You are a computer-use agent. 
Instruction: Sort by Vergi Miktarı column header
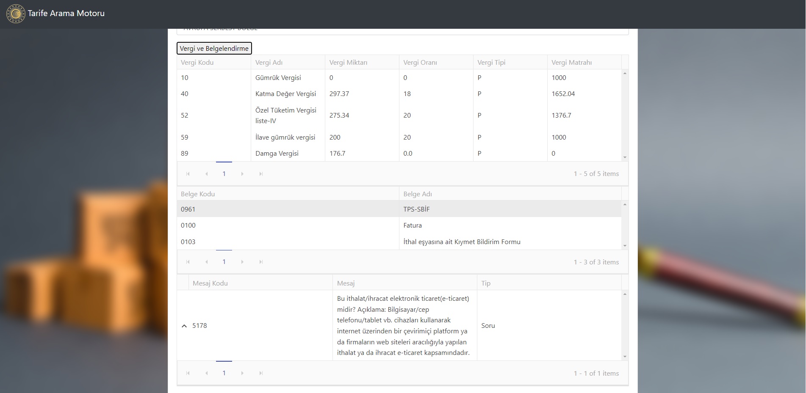(x=362, y=62)
